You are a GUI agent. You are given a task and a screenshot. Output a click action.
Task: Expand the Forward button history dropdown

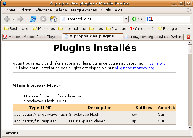[x=27, y=19]
